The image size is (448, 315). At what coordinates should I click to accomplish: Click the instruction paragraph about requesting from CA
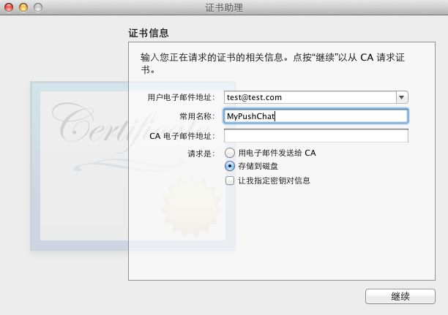point(272,64)
